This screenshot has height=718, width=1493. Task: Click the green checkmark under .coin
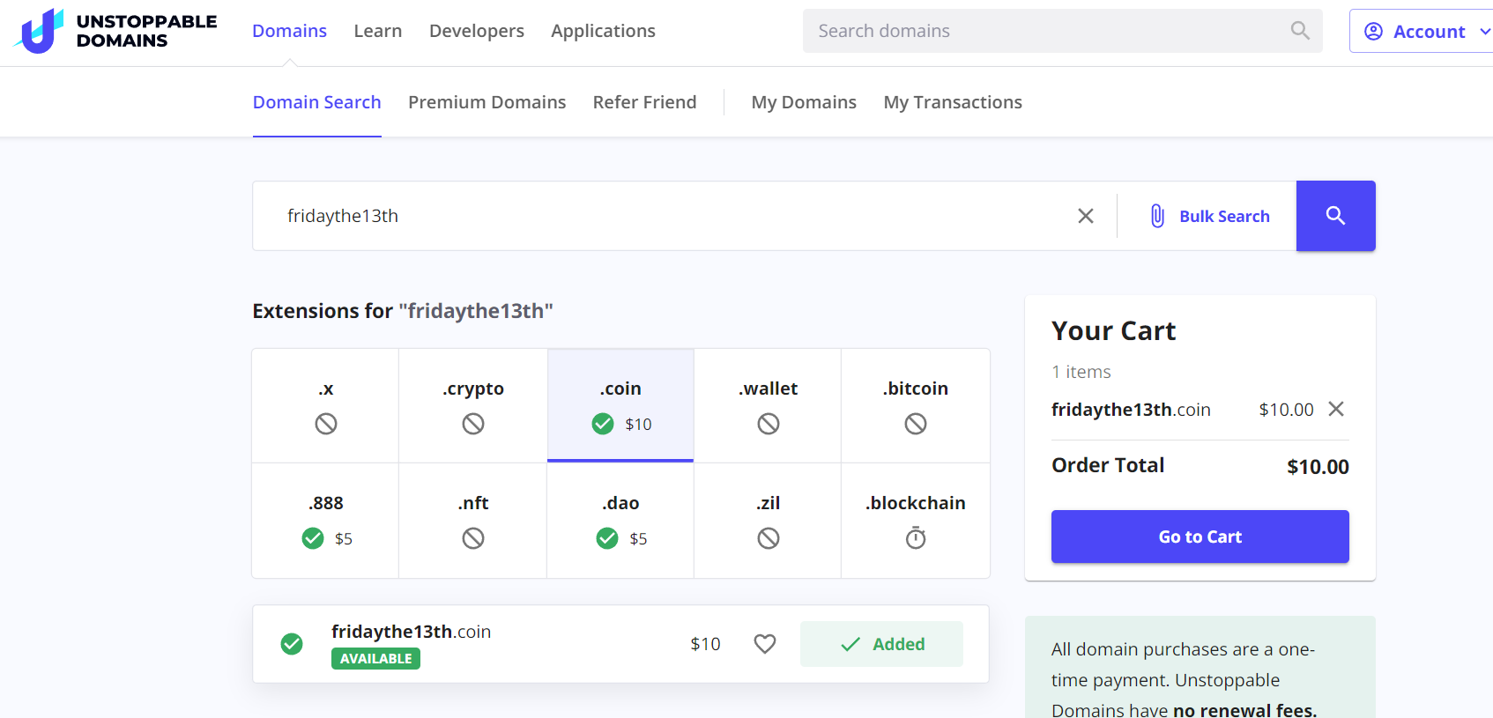(x=603, y=424)
